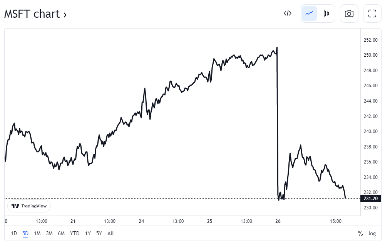Take a chart snapshot with camera icon

pyautogui.click(x=349, y=13)
